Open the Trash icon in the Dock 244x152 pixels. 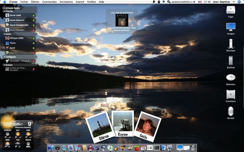(x=193, y=148)
